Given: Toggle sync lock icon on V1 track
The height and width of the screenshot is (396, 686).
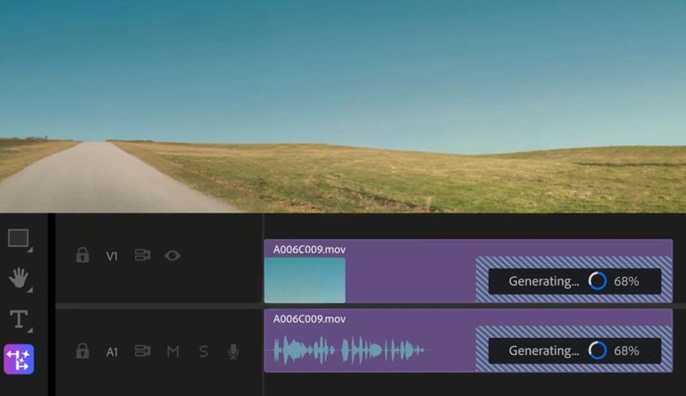Looking at the screenshot, I should tap(142, 255).
